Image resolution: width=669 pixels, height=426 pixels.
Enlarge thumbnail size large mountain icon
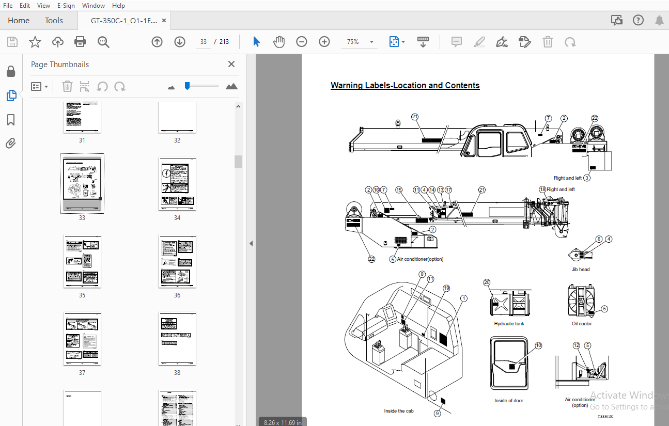pyautogui.click(x=231, y=86)
